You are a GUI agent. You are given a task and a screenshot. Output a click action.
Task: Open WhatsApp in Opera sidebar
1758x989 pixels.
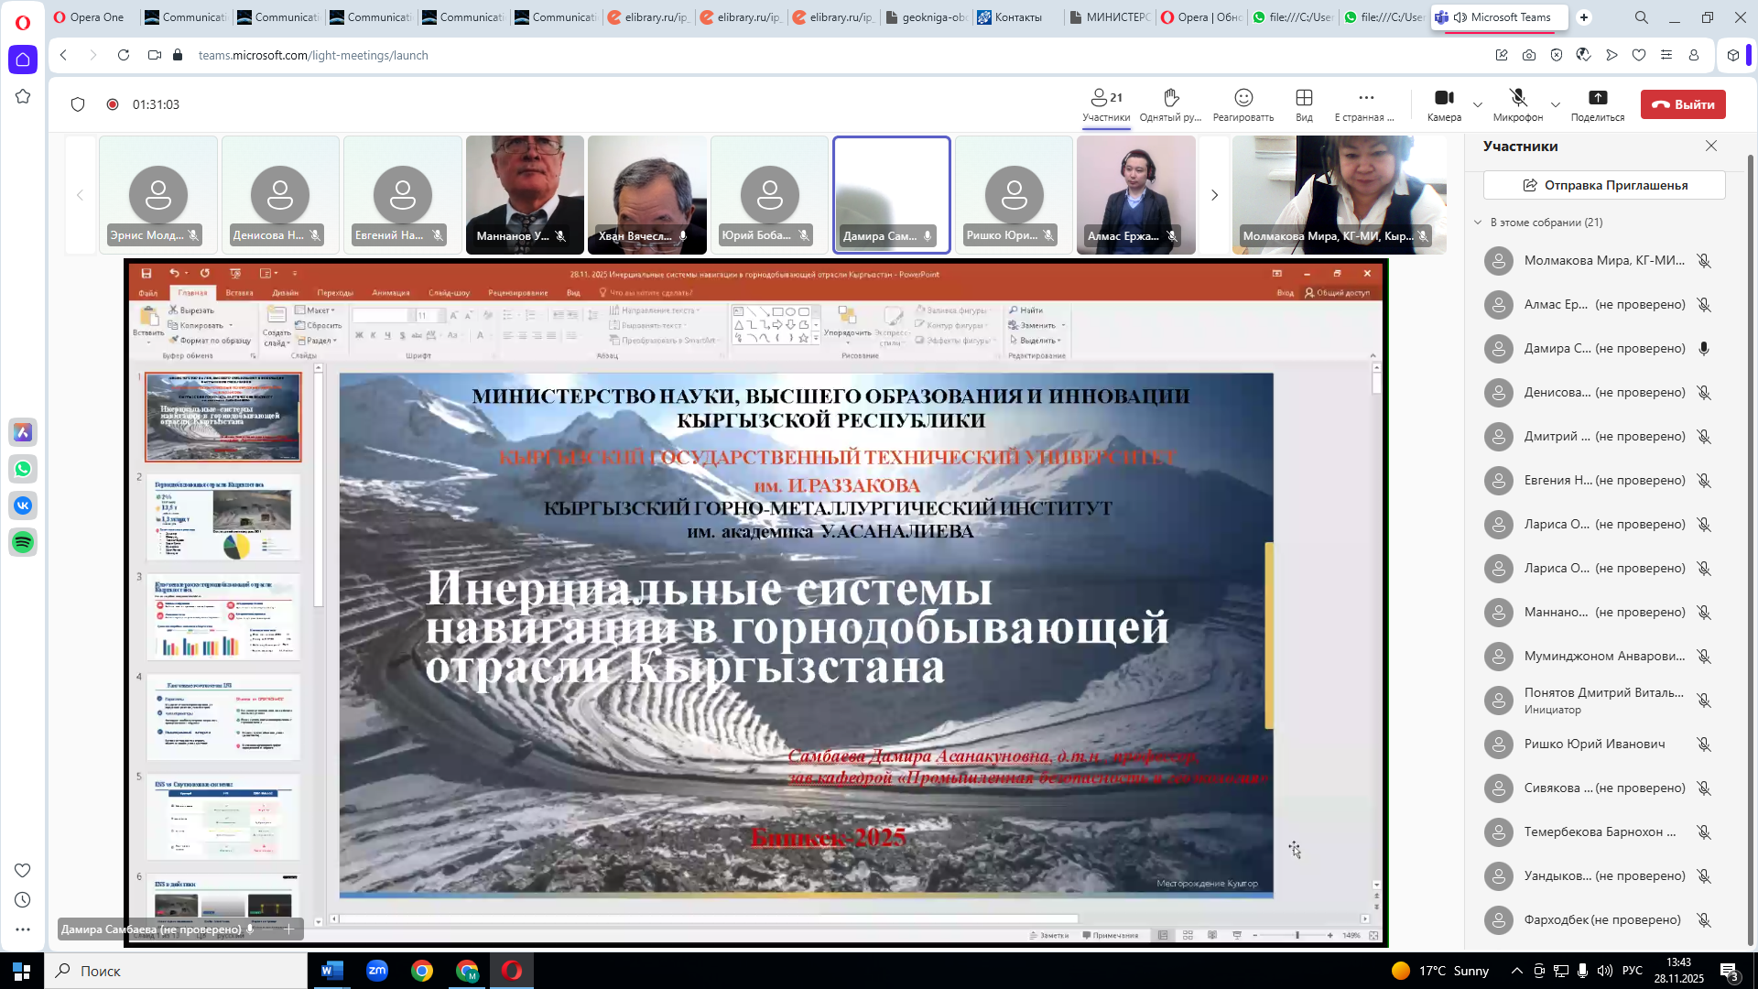pyautogui.click(x=23, y=469)
